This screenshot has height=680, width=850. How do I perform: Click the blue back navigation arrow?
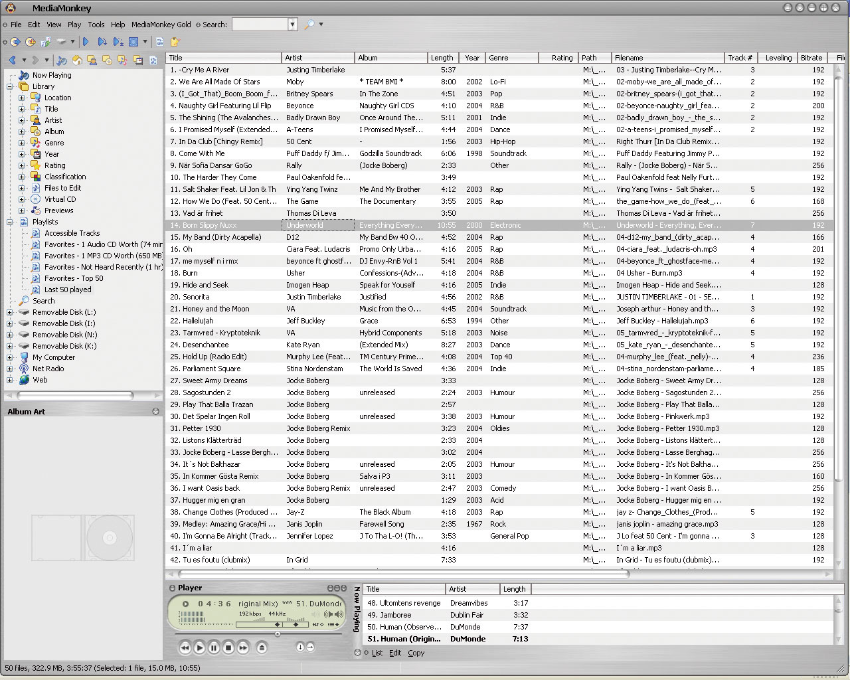point(13,60)
